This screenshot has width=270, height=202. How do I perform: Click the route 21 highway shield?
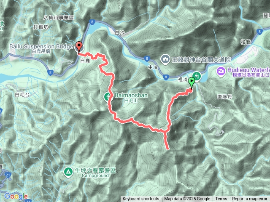tap(8, 175)
